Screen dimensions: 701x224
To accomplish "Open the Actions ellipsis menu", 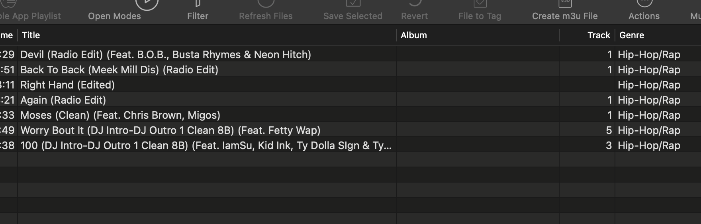I will pos(644,3).
